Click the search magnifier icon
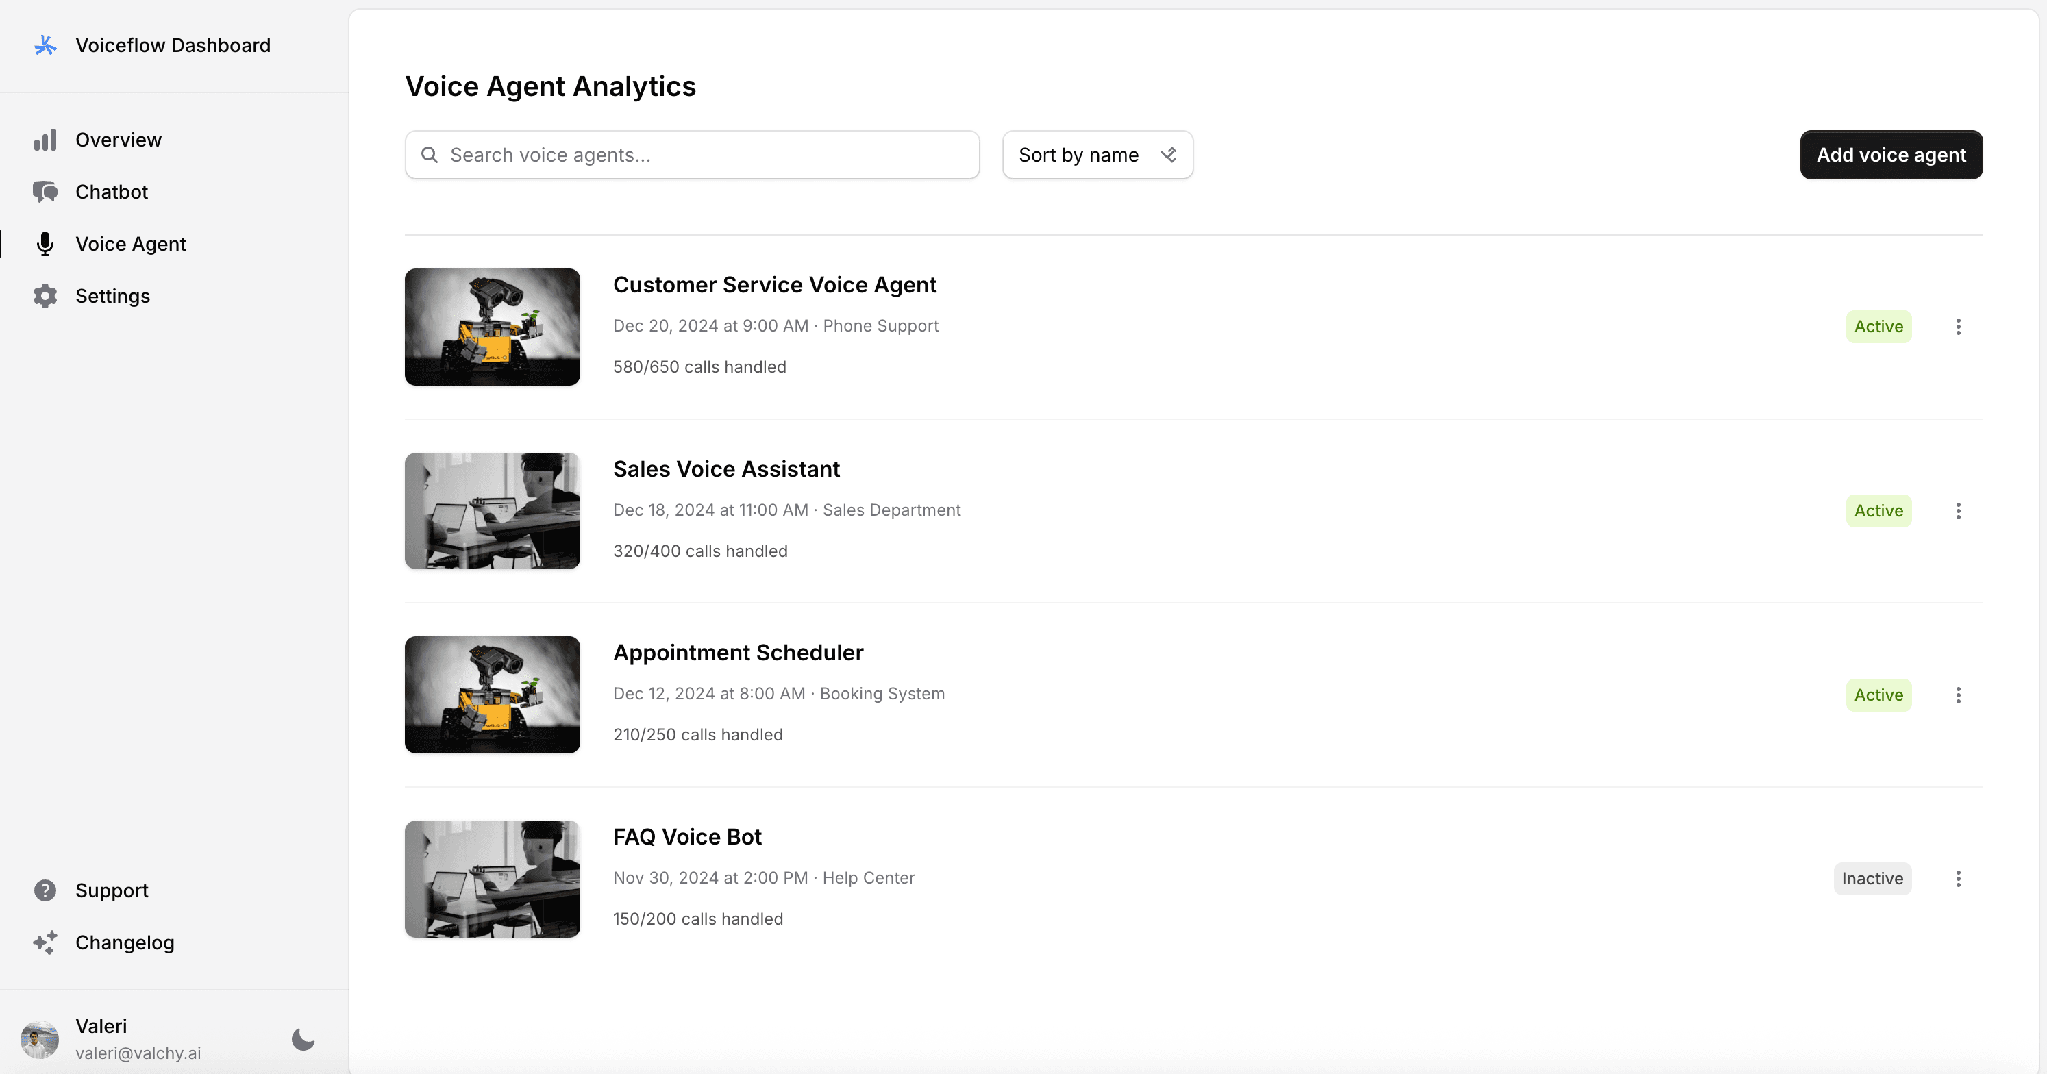This screenshot has height=1074, width=2047. pyautogui.click(x=429, y=155)
